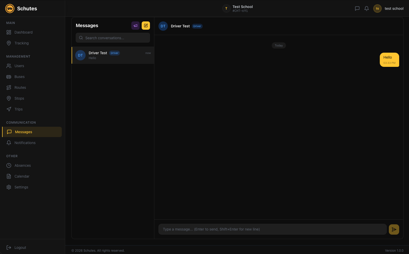Click the Hello preview text in conversation
This screenshot has width=409, height=254.
pyautogui.click(x=92, y=58)
